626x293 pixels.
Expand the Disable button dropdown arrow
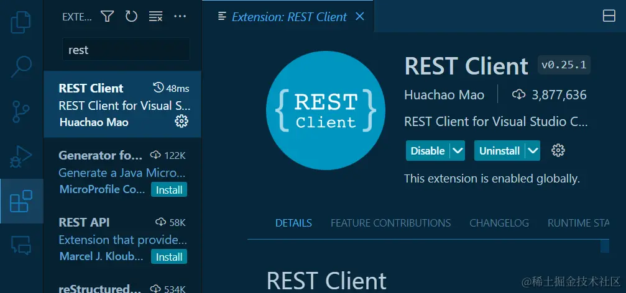[458, 151]
